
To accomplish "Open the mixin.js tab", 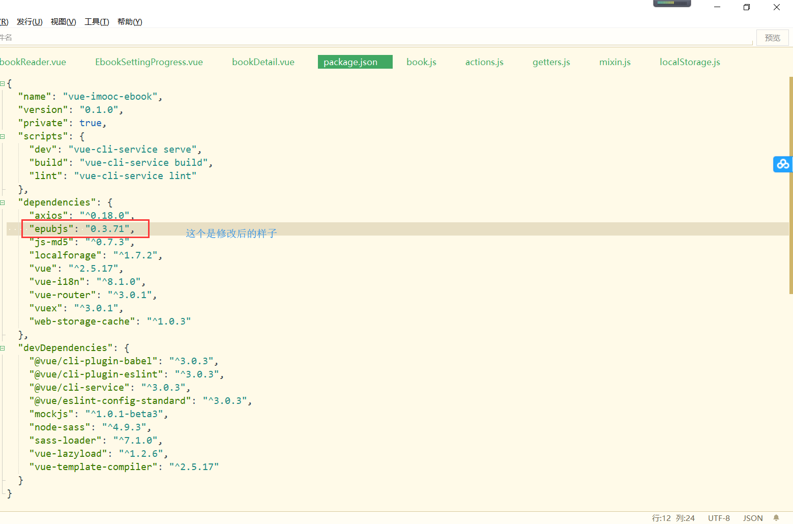I will coord(614,62).
